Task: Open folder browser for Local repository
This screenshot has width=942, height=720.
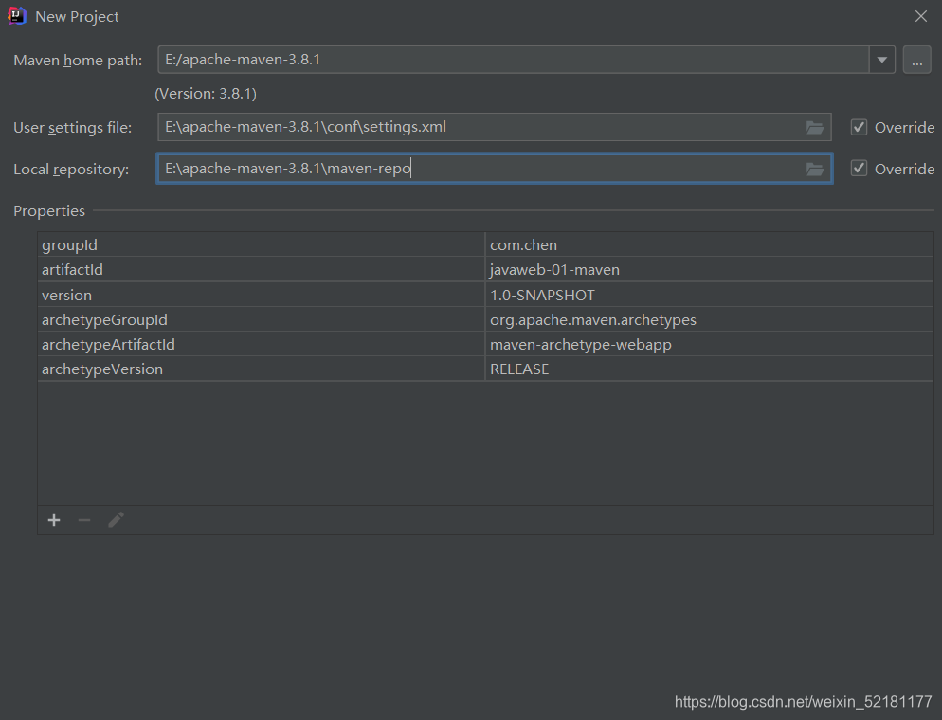Action: (815, 170)
